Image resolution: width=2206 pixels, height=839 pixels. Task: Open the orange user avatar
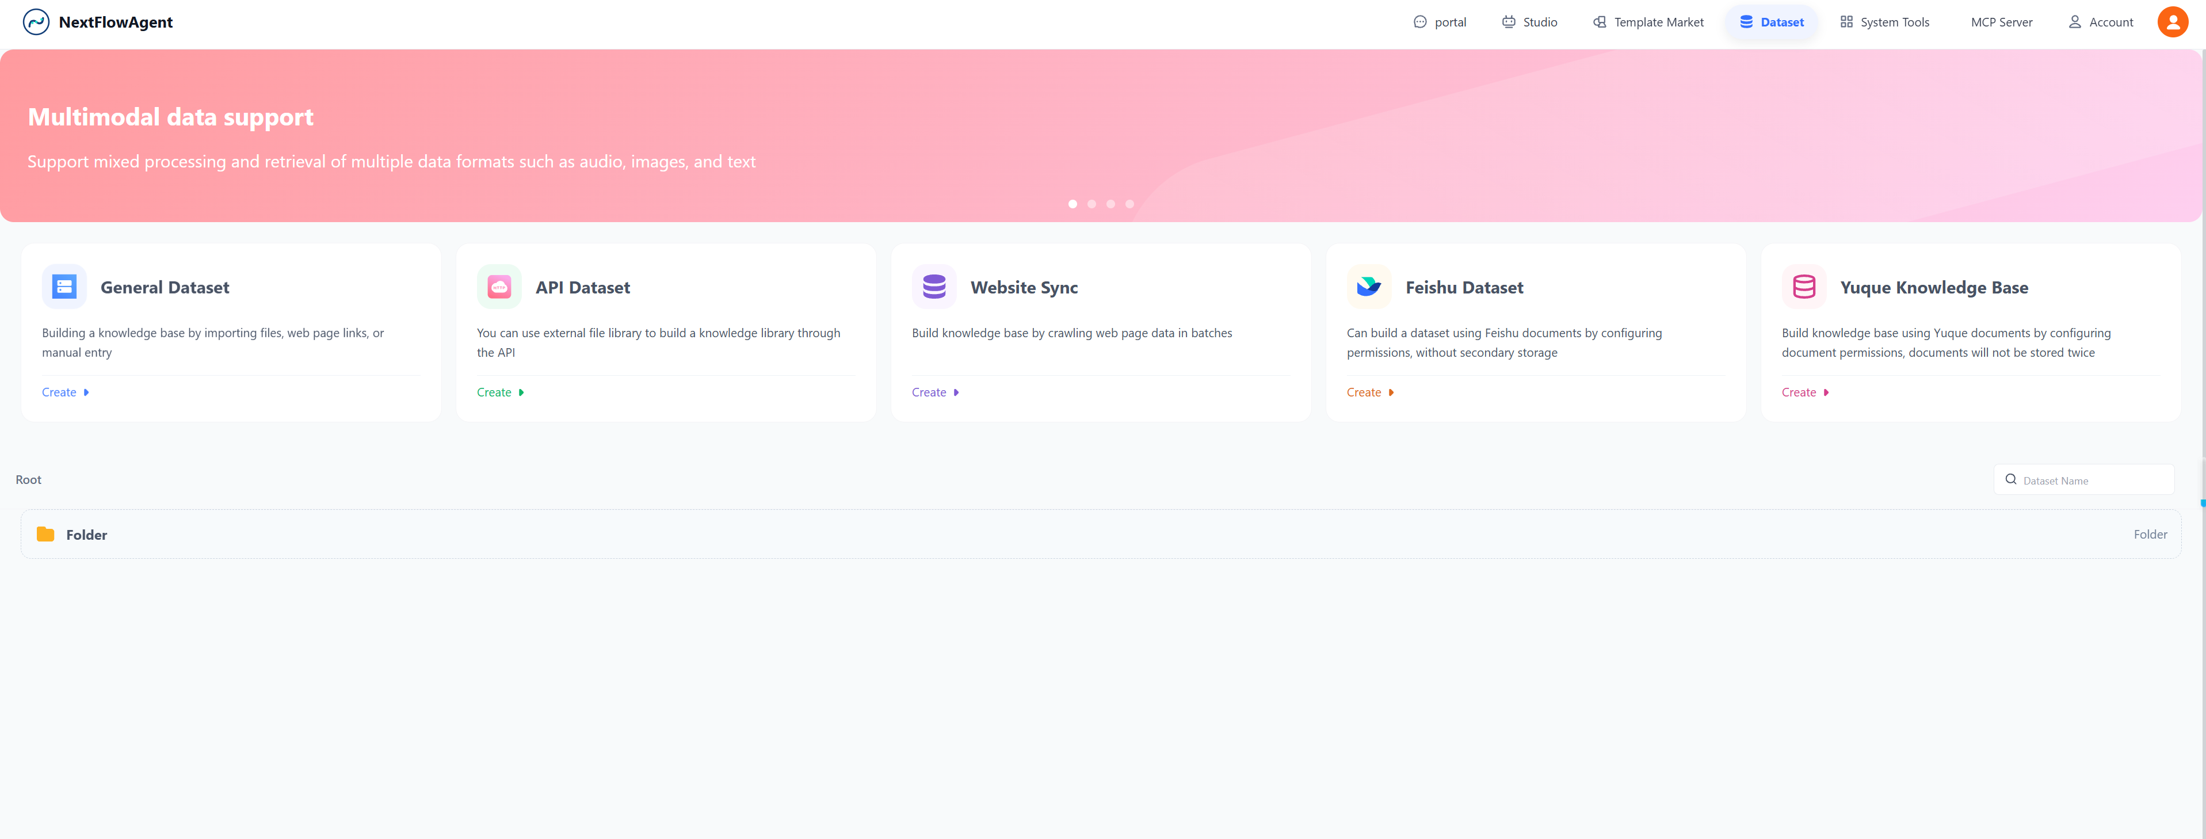pos(2171,22)
